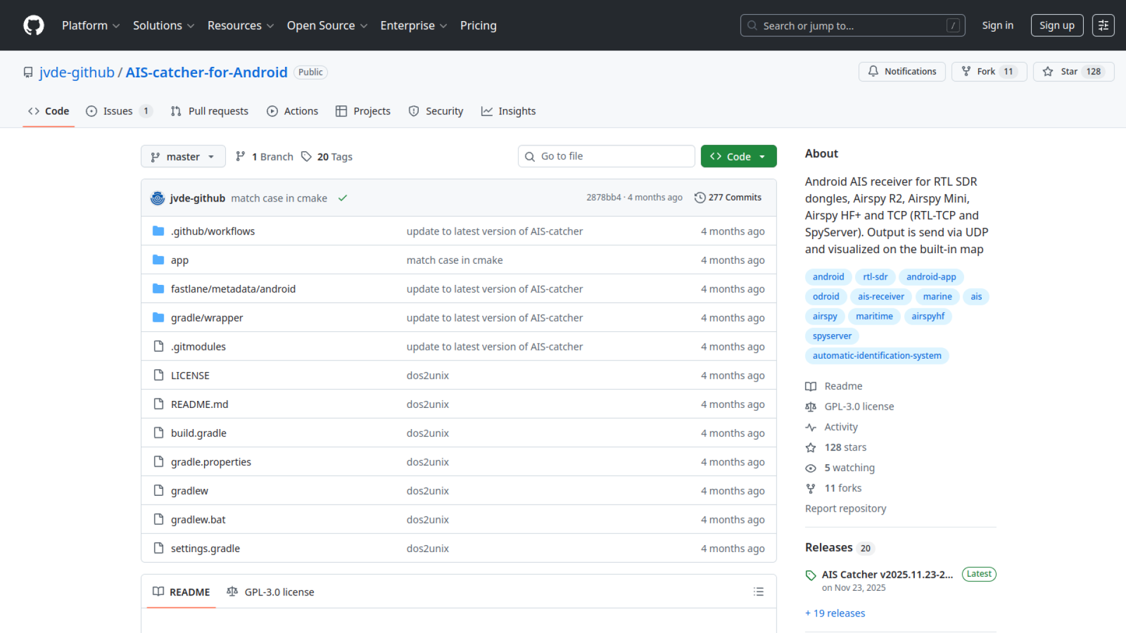The width and height of the screenshot is (1126, 633).
Task: Open the automatic-identification-system topic tag
Action: click(877, 356)
